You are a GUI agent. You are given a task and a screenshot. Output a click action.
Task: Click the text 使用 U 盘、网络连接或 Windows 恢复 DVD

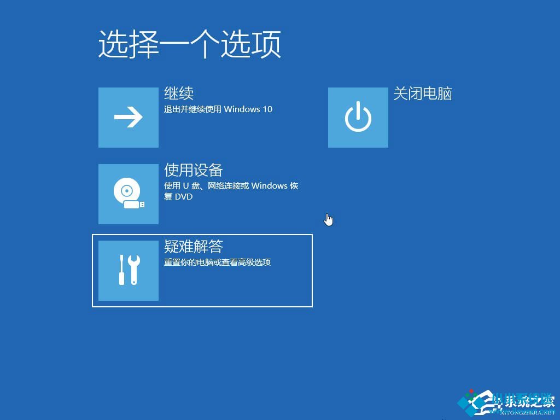click(231, 191)
